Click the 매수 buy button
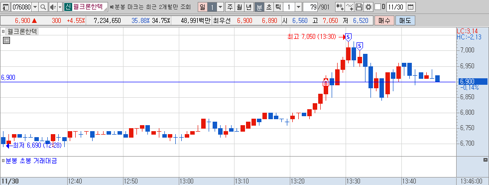Image resolution: width=489 pixels, height=185 pixels. (x=384, y=20)
